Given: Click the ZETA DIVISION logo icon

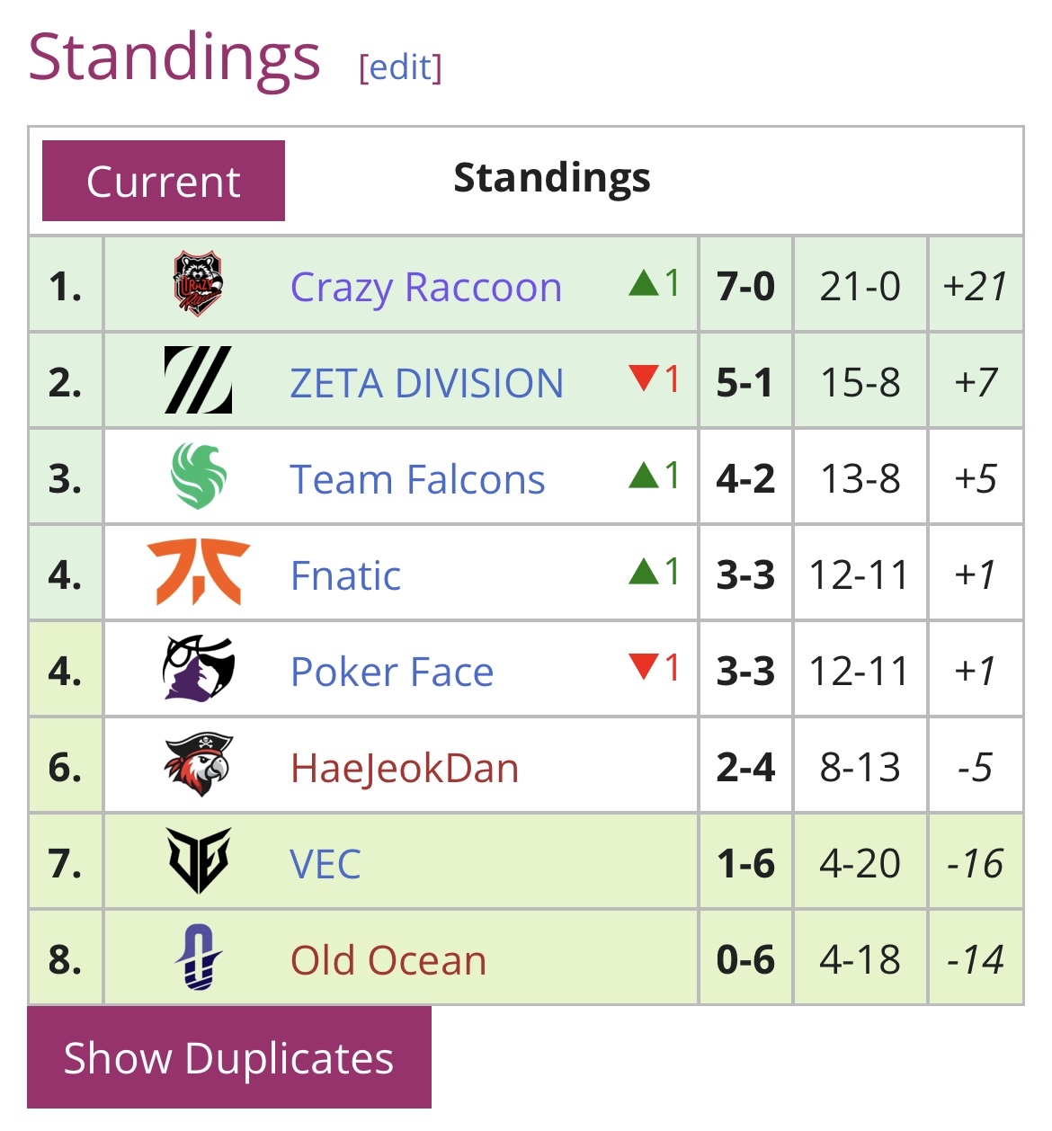Looking at the screenshot, I should coord(198,380).
